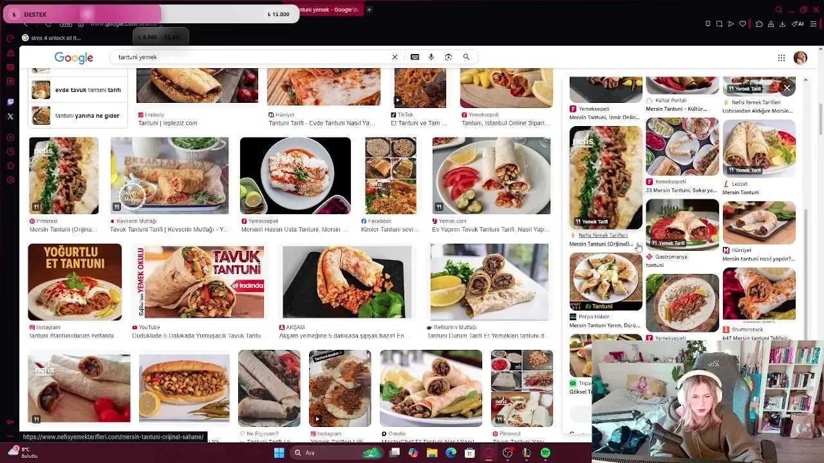Open the YouTube Tavuk Tantuni image result
This screenshot has height=463, width=824.
click(201, 282)
